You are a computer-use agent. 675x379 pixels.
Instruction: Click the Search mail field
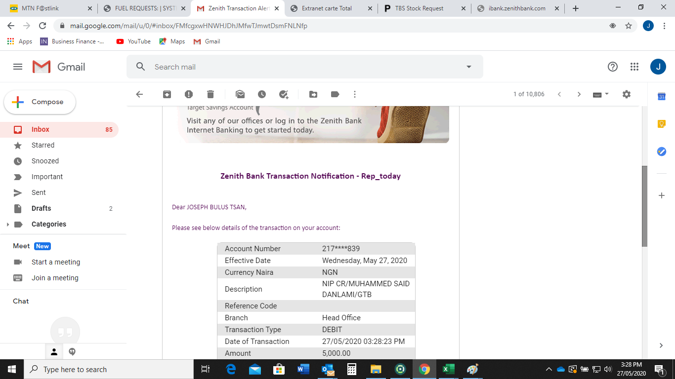(x=304, y=67)
